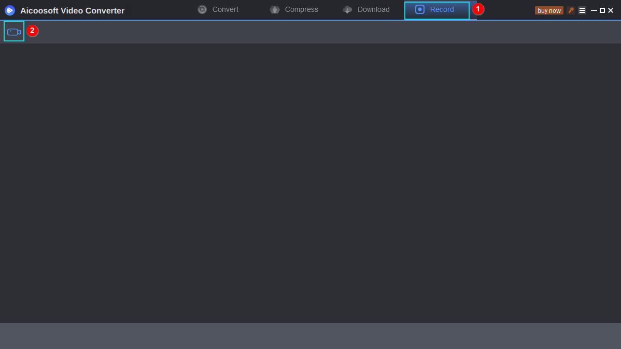Open the hamburger menu icon

pos(582,10)
